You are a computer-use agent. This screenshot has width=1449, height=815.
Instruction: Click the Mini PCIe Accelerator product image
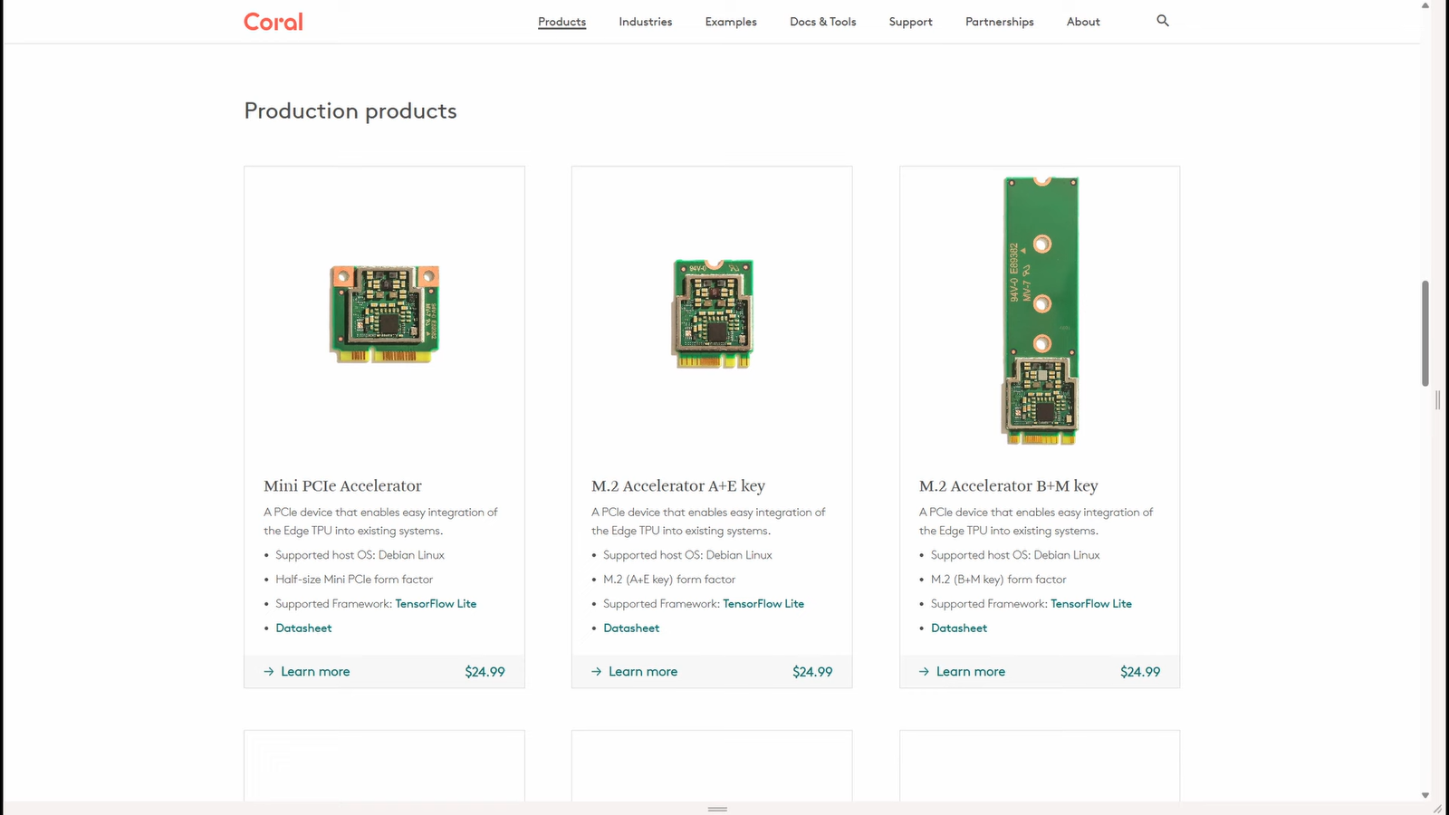tap(384, 314)
